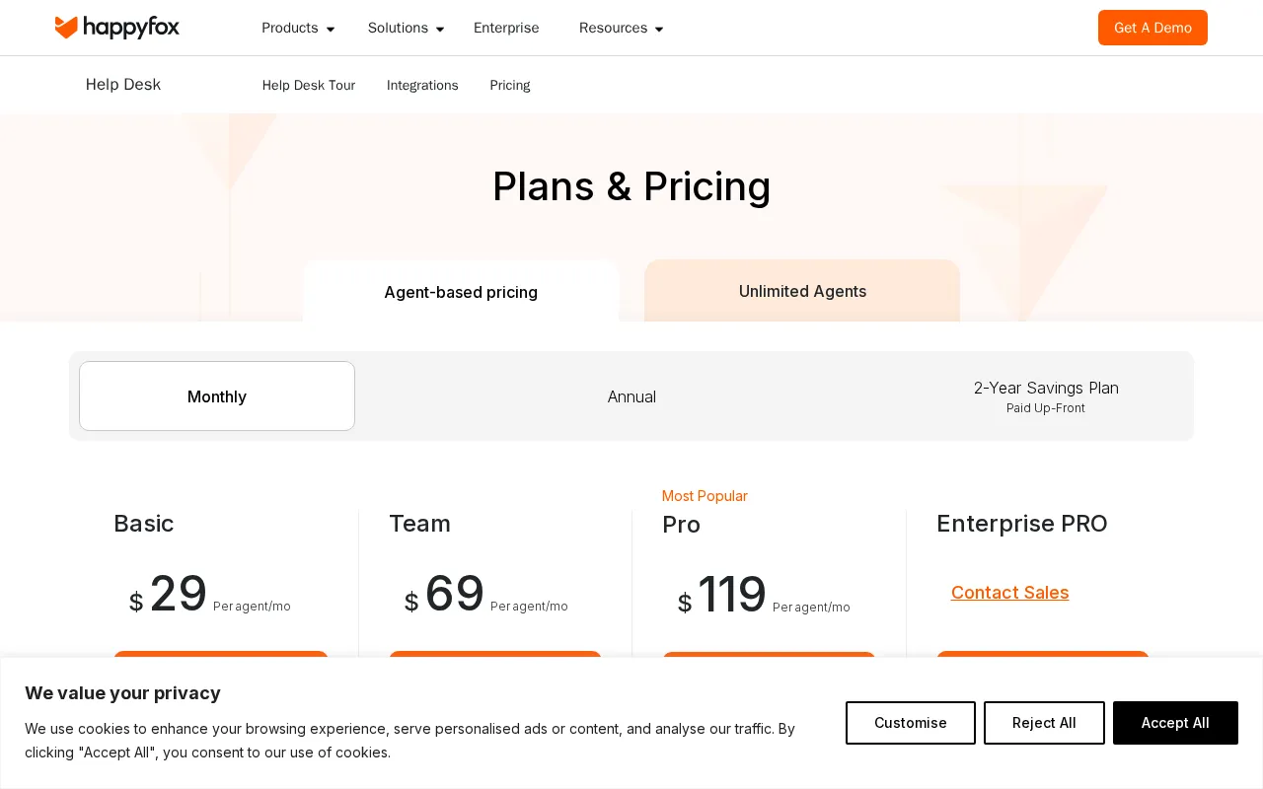
Task: Switch to the Unlimited Agents tab
Action: point(802,291)
